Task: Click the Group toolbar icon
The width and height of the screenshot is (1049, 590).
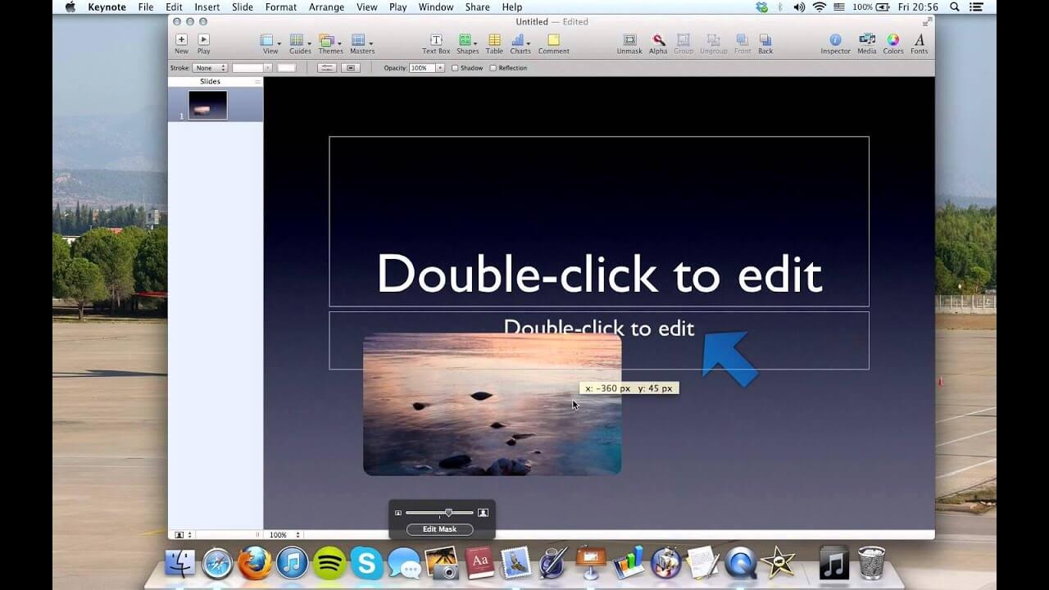Action: (683, 43)
